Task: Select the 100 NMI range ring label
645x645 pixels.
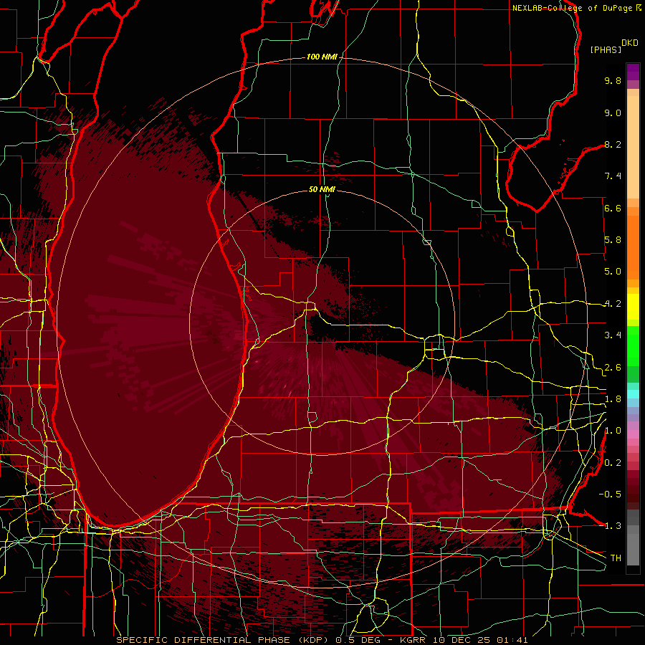Action: pyautogui.click(x=322, y=57)
